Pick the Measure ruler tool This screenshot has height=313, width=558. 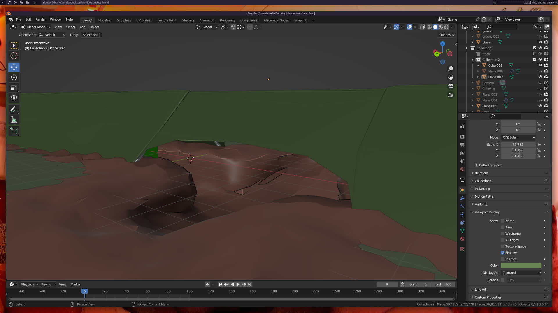14,120
